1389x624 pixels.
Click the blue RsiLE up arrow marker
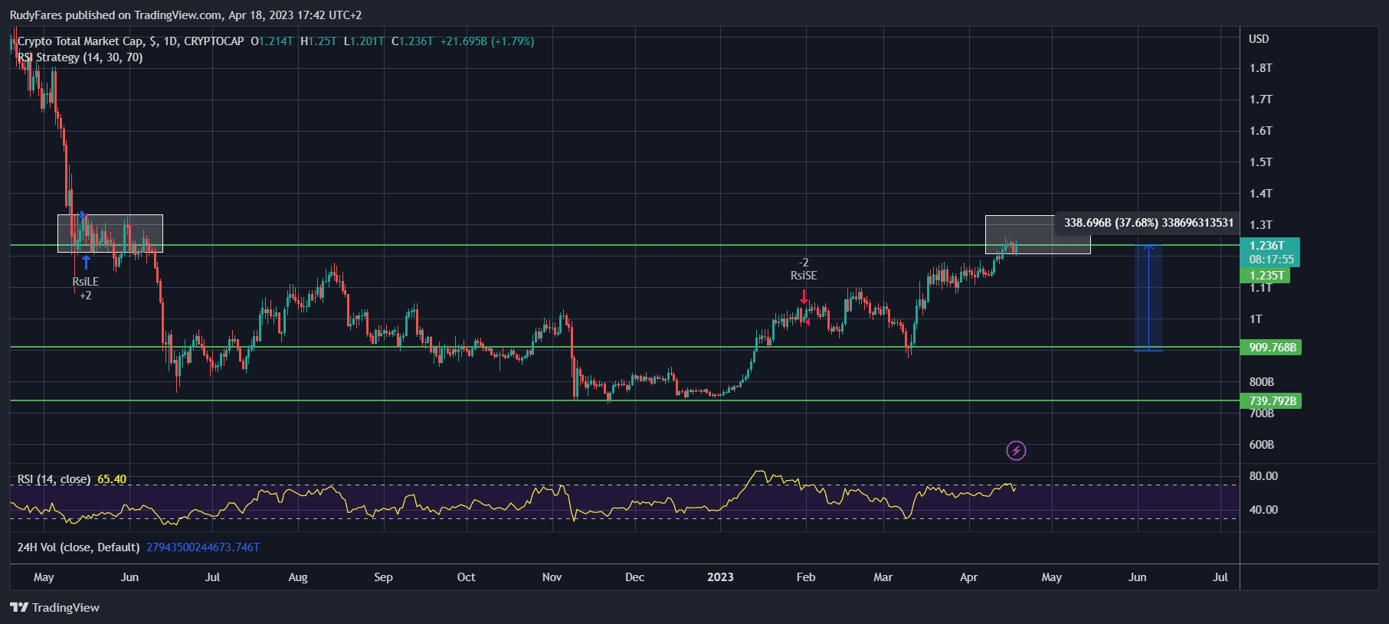coord(86,263)
